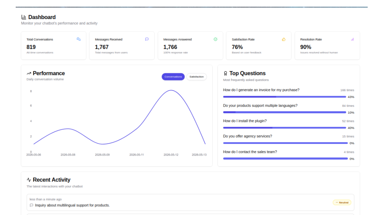Click the chart peak near 2026-05-12
The image size is (384, 215).
pyautogui.click(x=171, y=90)
